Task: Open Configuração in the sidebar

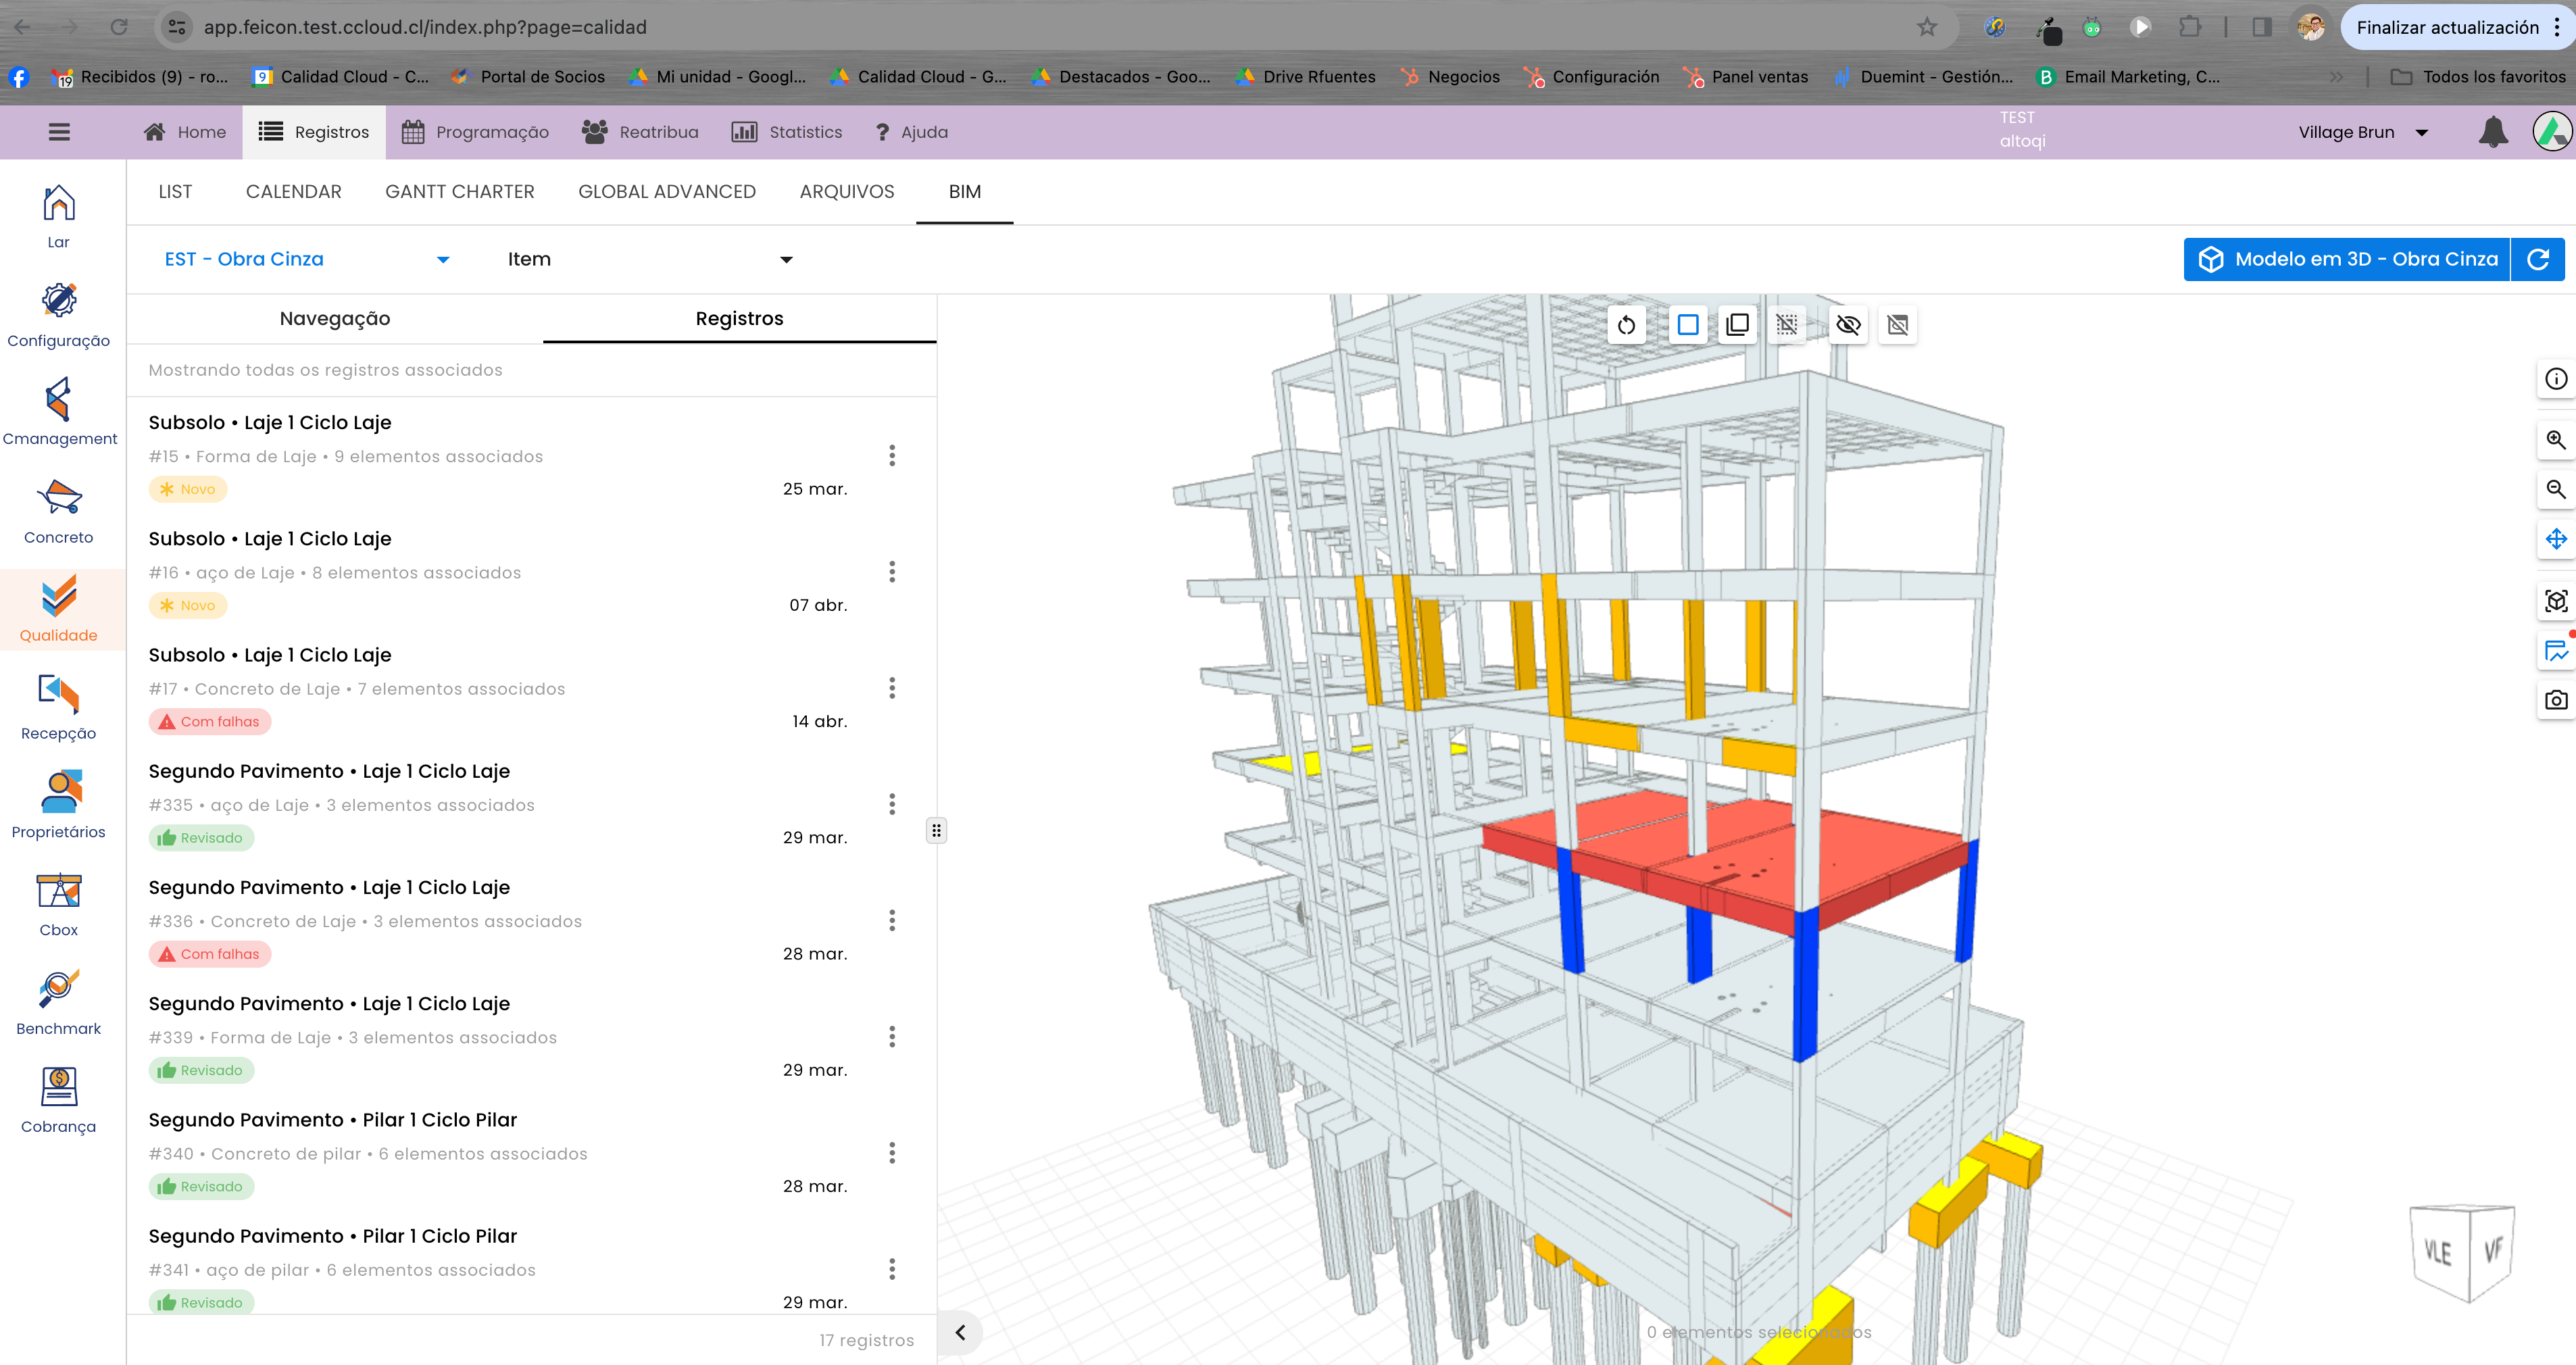Action: (x=59, y=315)
